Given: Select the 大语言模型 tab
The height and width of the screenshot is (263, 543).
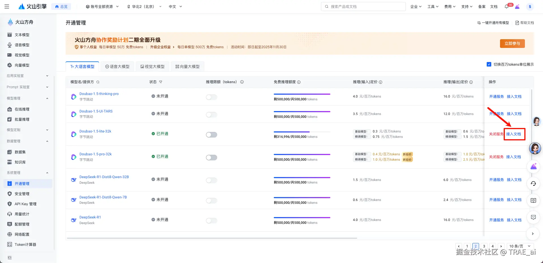Looking at the screenshot, I should pos(82,67).
